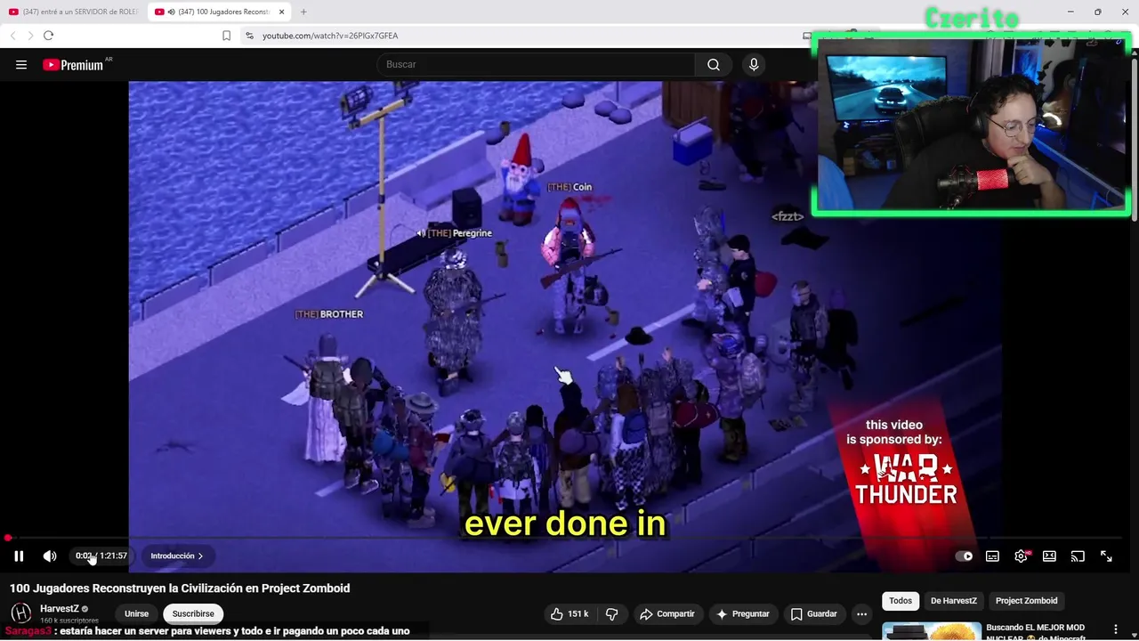1139x641 pixels.
Task: Close the 100 Jugadores browser tab
Action: point(282,12)
